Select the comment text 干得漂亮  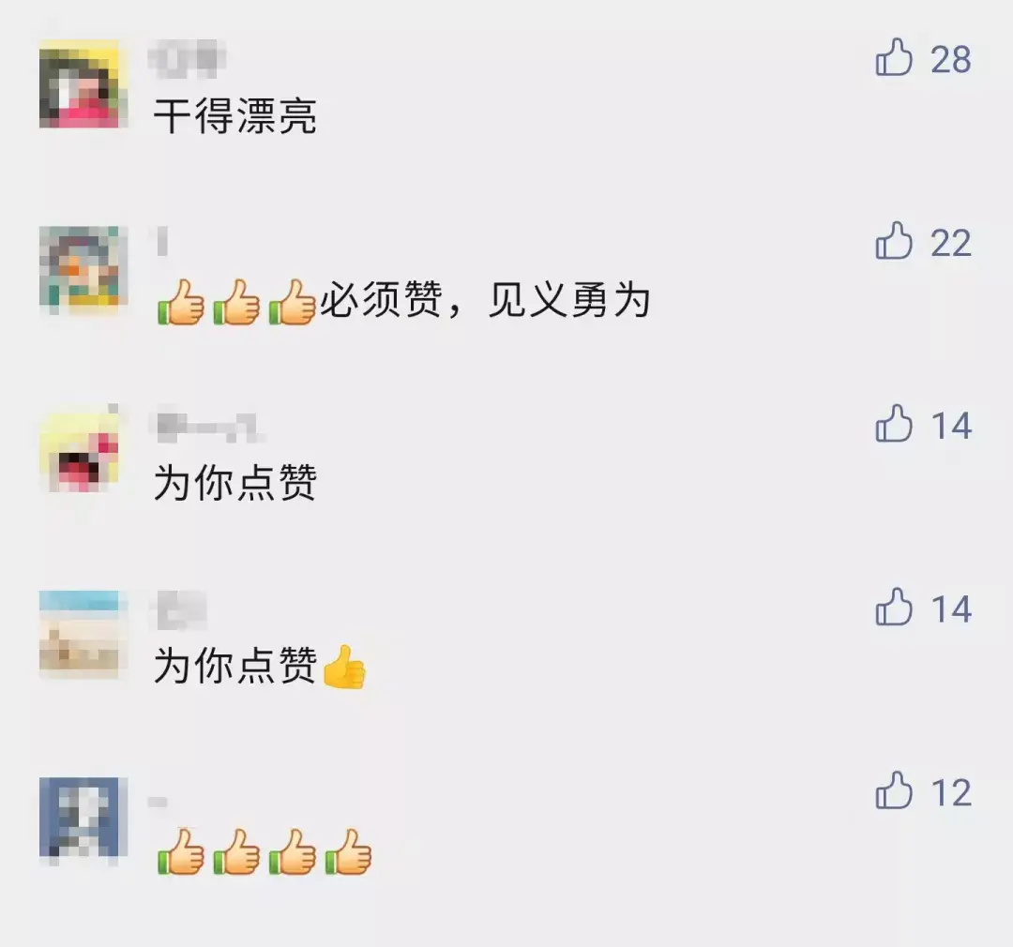(235, 116)
